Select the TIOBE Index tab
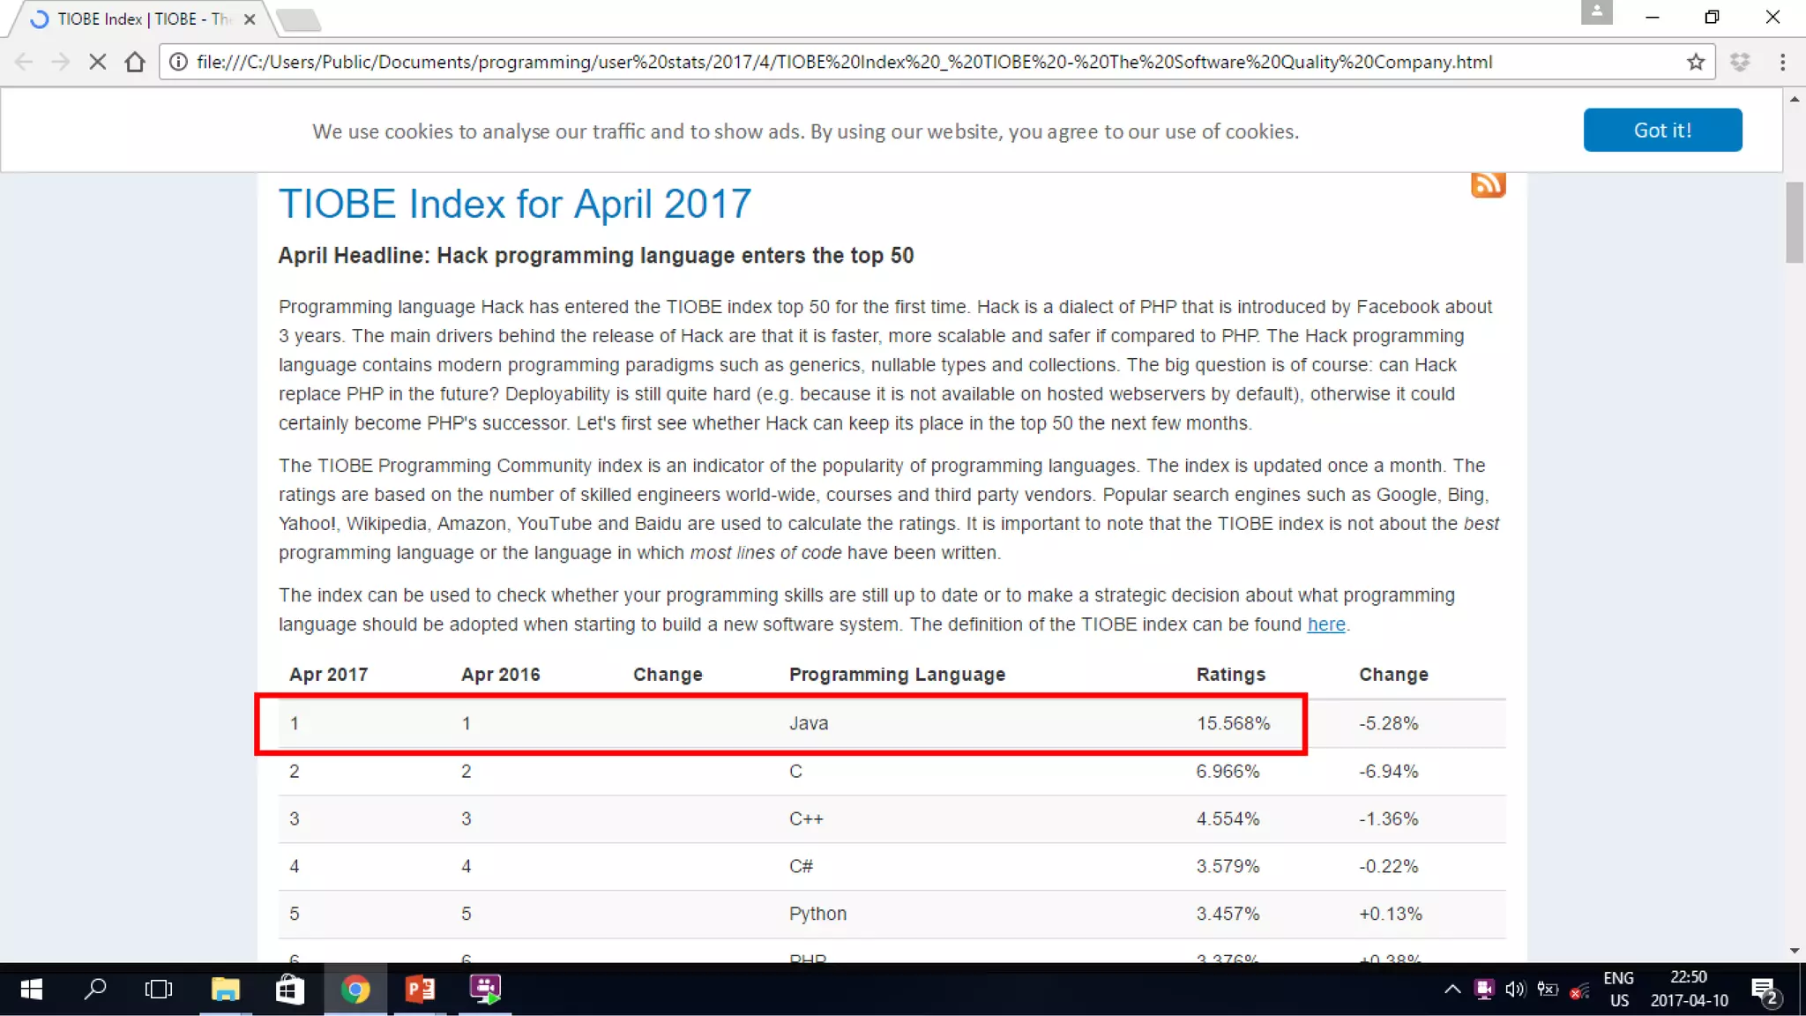1806x1016 pixels. [141, 19]
